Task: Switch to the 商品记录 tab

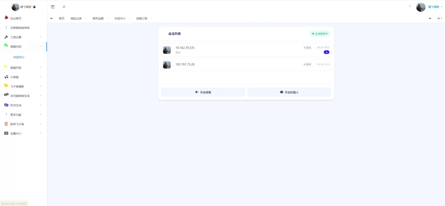Action: click(x=76, y=19)
